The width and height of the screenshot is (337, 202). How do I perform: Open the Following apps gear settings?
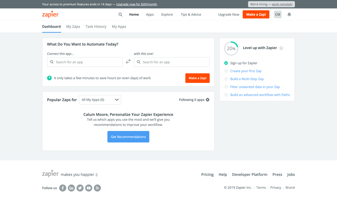[208, 100]
